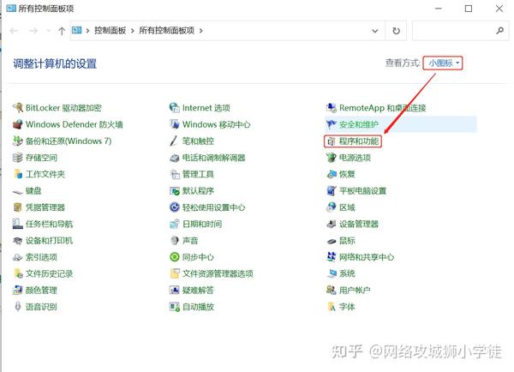Click the address bar control panel icon
Viewport: 514px width, 372px height.
click(x=77, y=31)
